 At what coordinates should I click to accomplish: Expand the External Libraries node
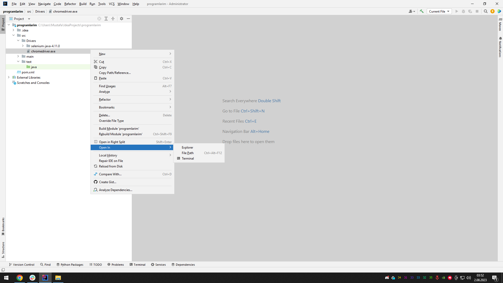click(x=9, y=77)
